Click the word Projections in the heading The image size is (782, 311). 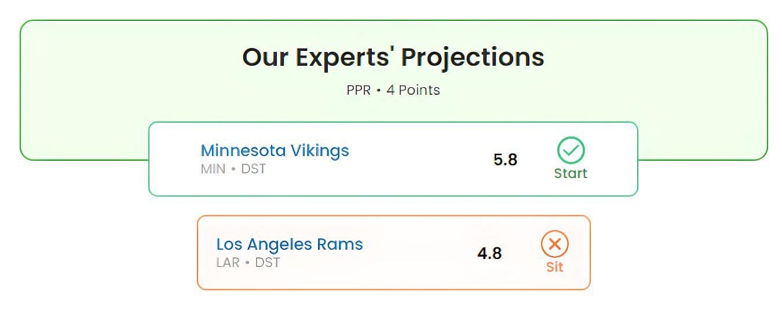[x=473, y=57]
